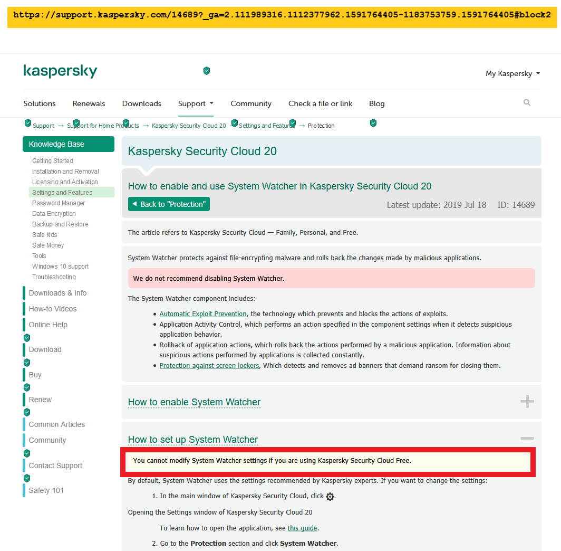The height and width of the screenshot is (551, 561).
Task: Follow the Automatic Exploit Prevention link
Action: pos(203,313)
